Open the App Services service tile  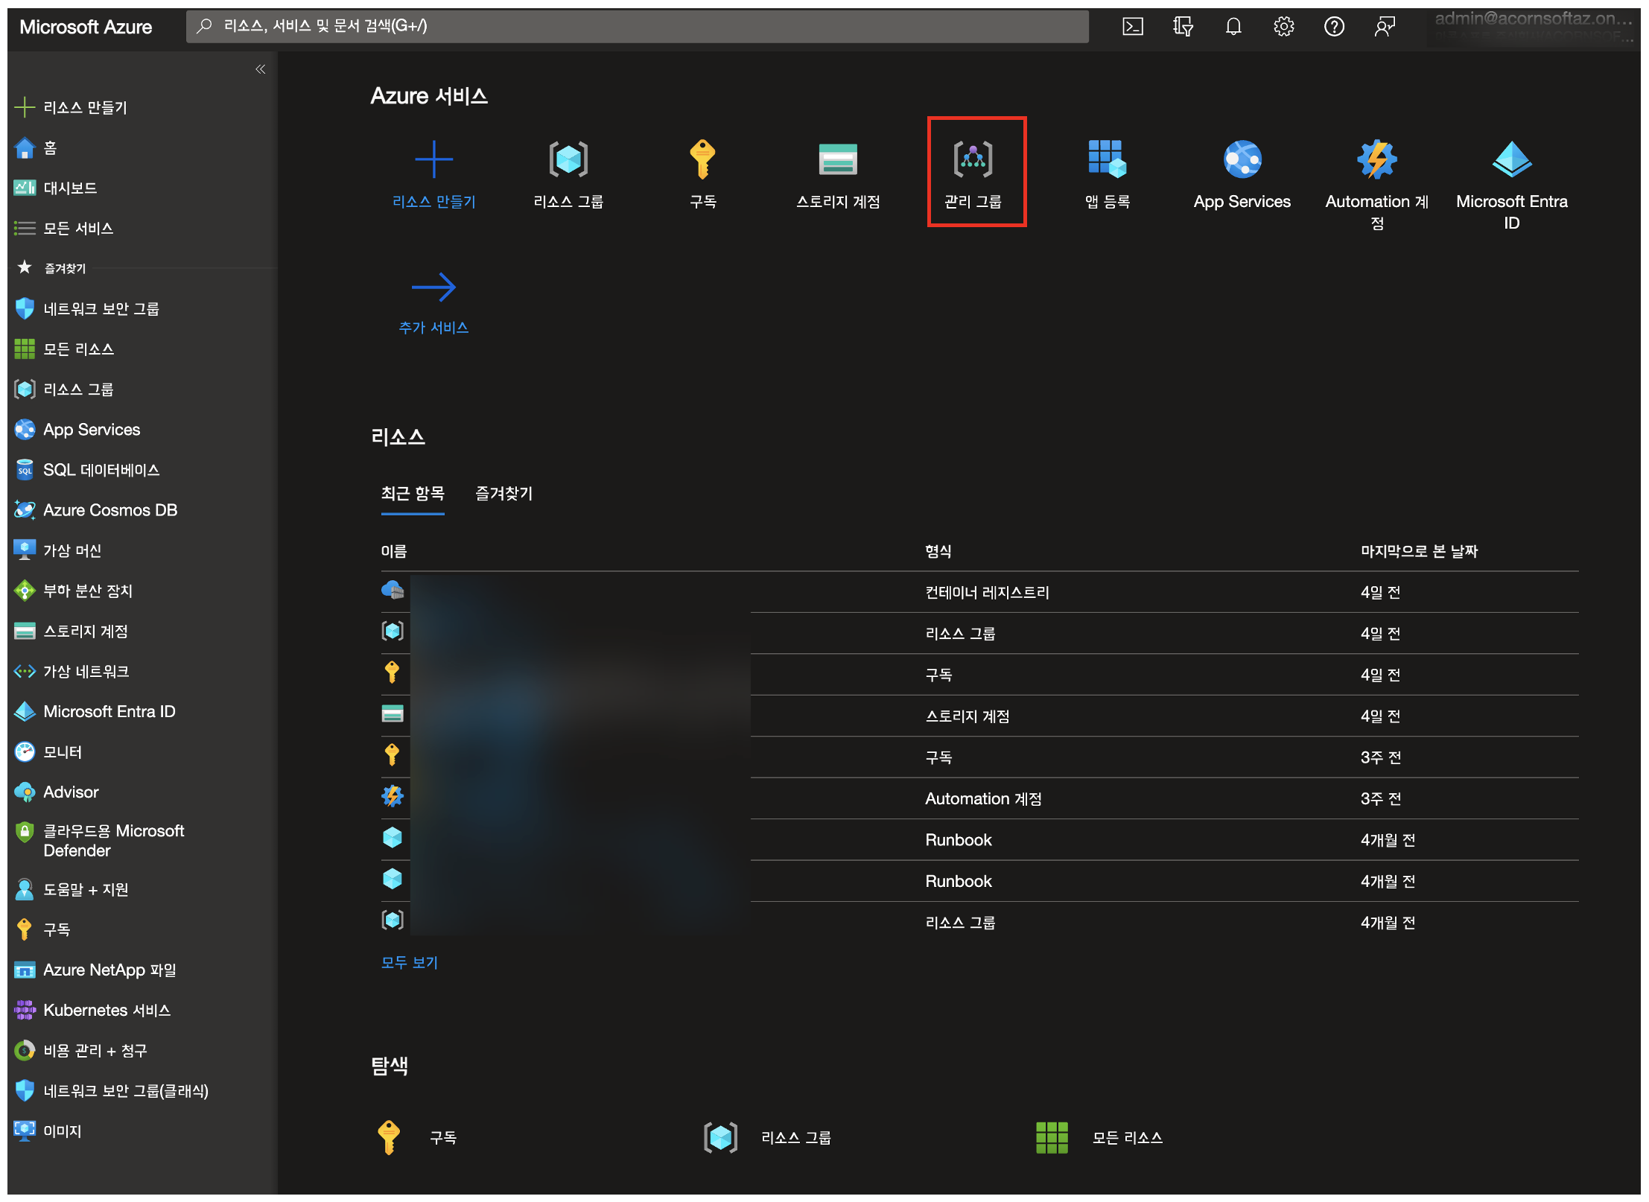[1242, 174]
